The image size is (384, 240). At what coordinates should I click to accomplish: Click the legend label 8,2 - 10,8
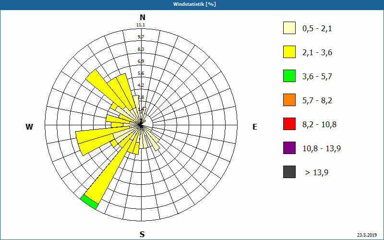click(x=319, y=125)
